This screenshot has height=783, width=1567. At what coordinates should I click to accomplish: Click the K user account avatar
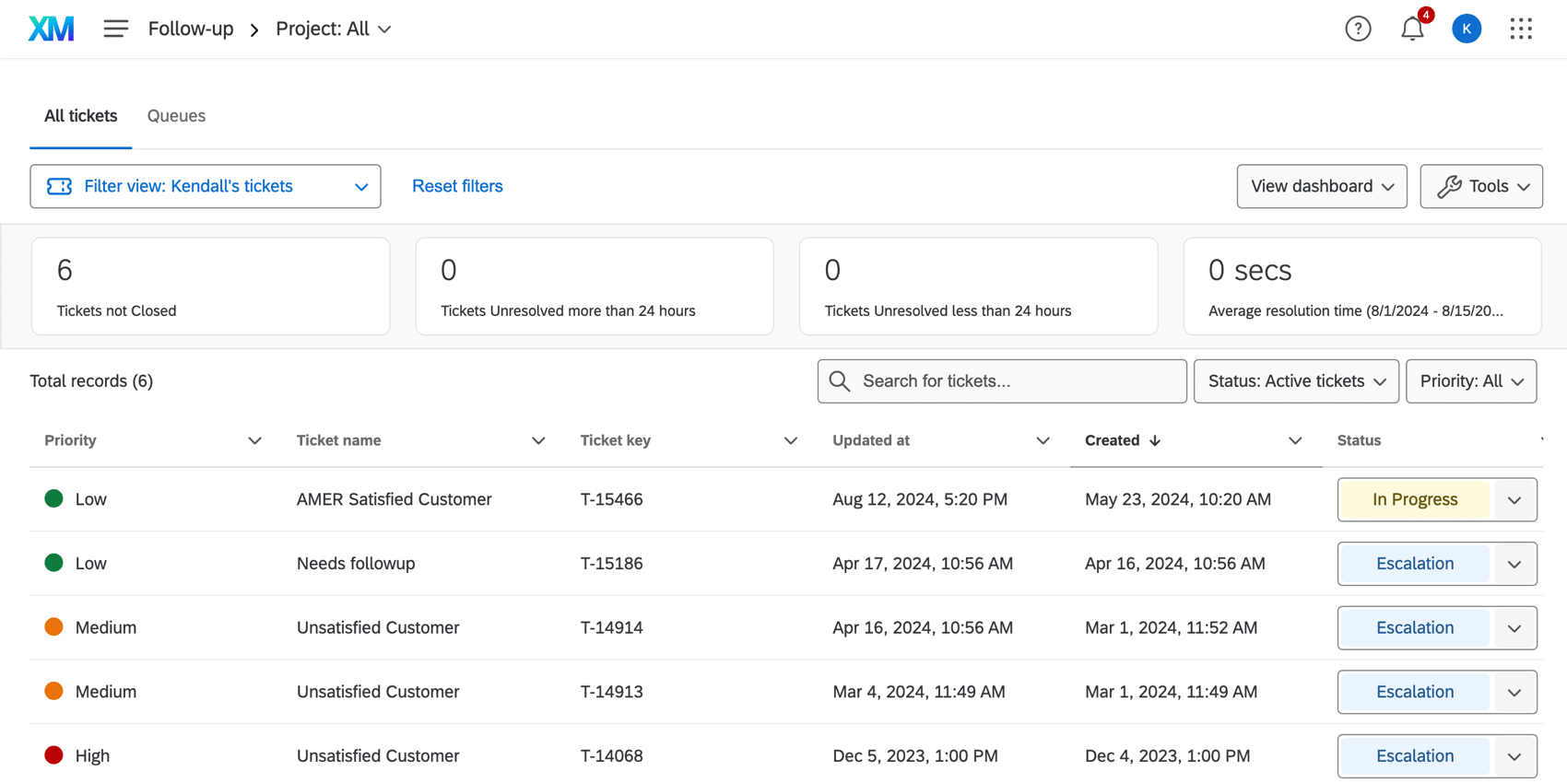point(1466,29)
